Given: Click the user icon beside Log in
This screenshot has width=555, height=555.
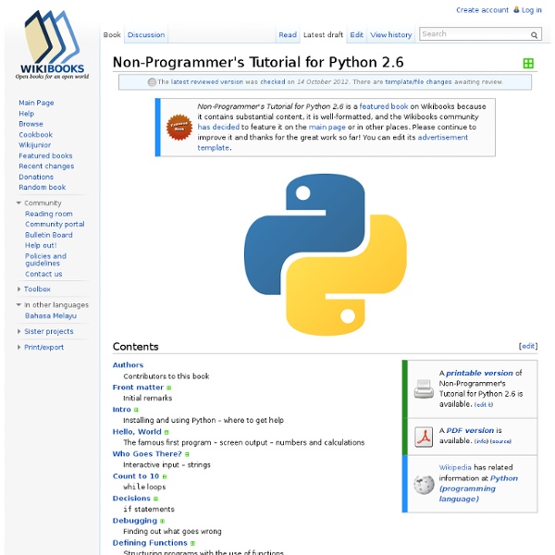Looking at the screenshot, I should 516,9.
